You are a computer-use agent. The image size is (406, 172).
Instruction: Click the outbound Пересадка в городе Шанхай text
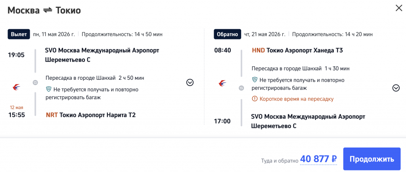click(81, 78)
